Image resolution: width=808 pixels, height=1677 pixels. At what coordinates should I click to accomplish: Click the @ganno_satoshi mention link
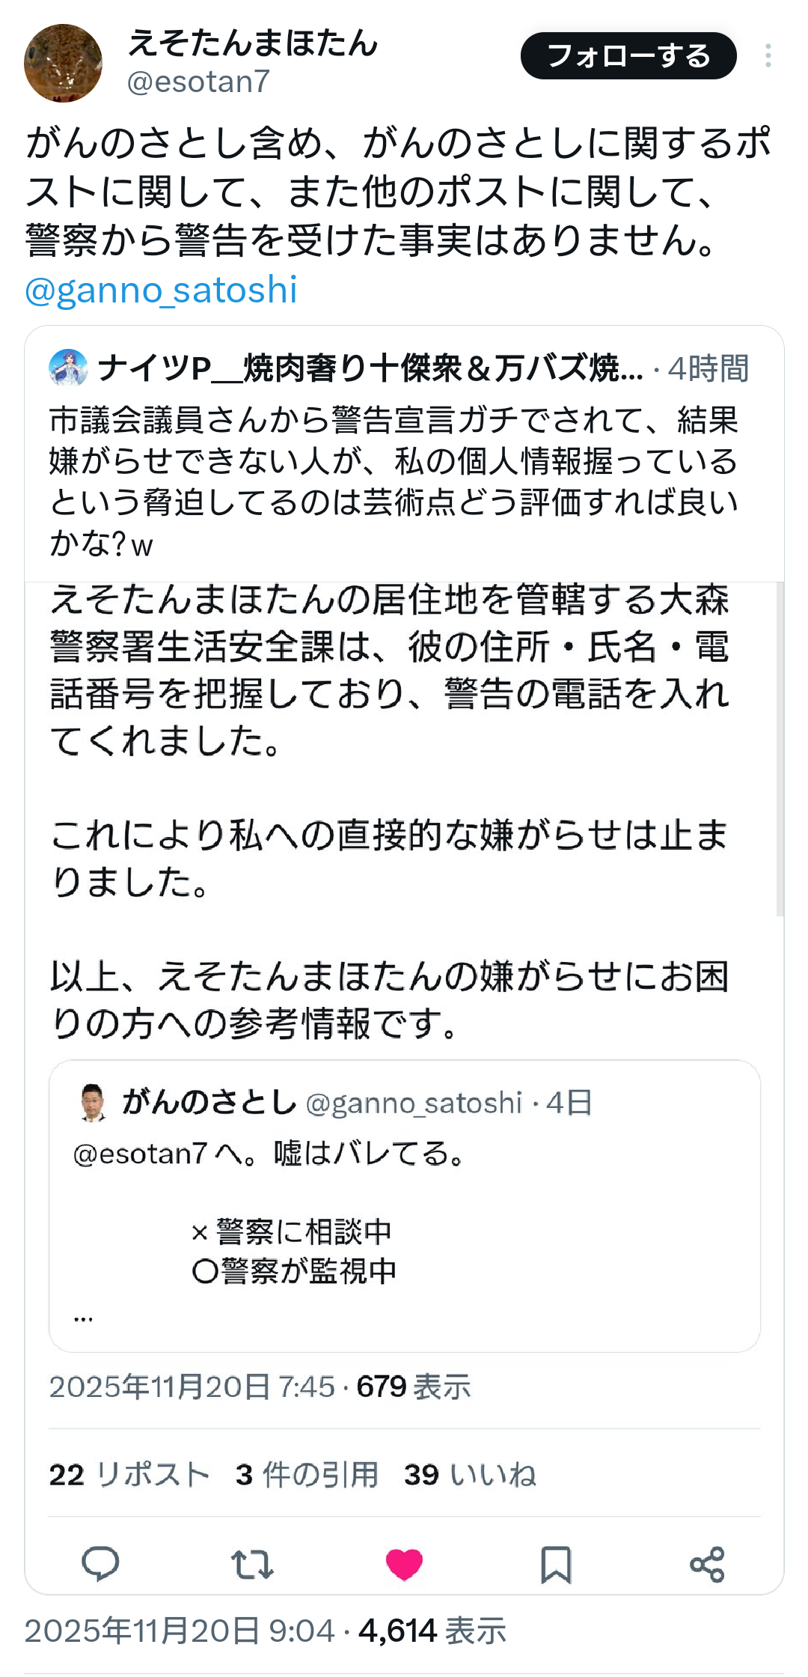click(x=162, y=290)
